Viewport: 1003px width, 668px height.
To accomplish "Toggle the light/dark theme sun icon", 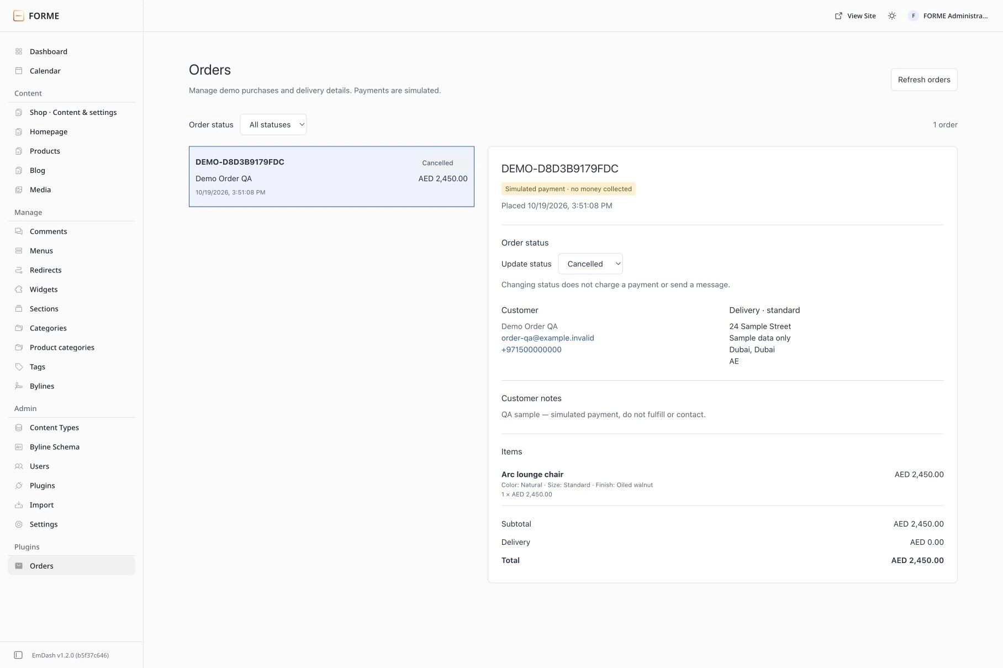I will (892, 16).
